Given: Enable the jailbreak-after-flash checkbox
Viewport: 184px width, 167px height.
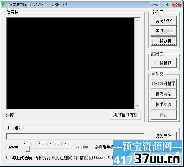Looking at the screenshot, I should pos(8,158).
